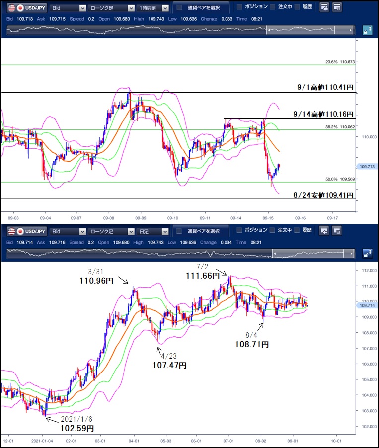This screenshot has width=379, height=448.
Task: Click the Ask 109.715 value in the info bar
Action: click(x=57, y=19)
